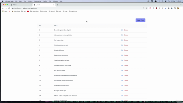Bookmark this page with the star icon
Screen dimensions: 183x103
coord(147,8)
